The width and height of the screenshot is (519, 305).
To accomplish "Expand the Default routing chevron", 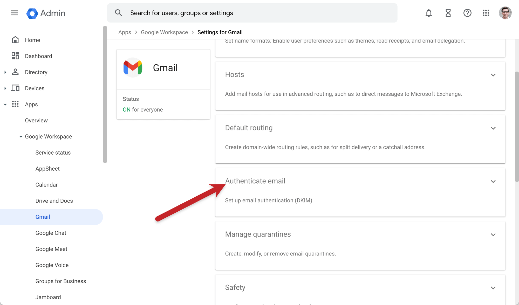I will (x=493, y=128).
